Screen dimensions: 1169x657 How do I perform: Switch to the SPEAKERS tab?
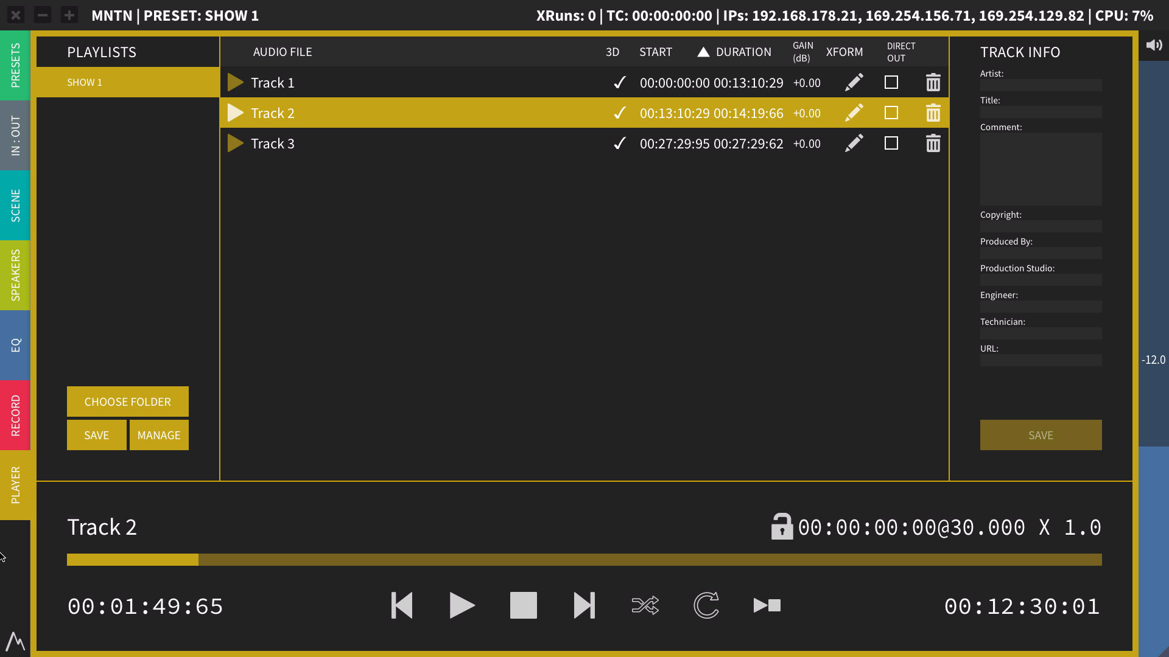click(x=15, y=275)
